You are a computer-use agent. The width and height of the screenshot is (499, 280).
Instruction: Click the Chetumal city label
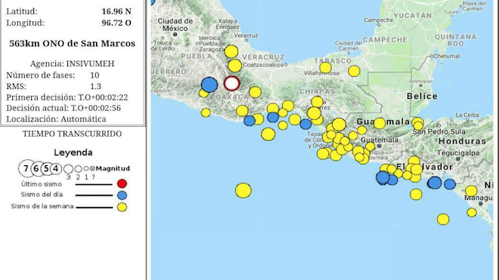click(447, 57)
